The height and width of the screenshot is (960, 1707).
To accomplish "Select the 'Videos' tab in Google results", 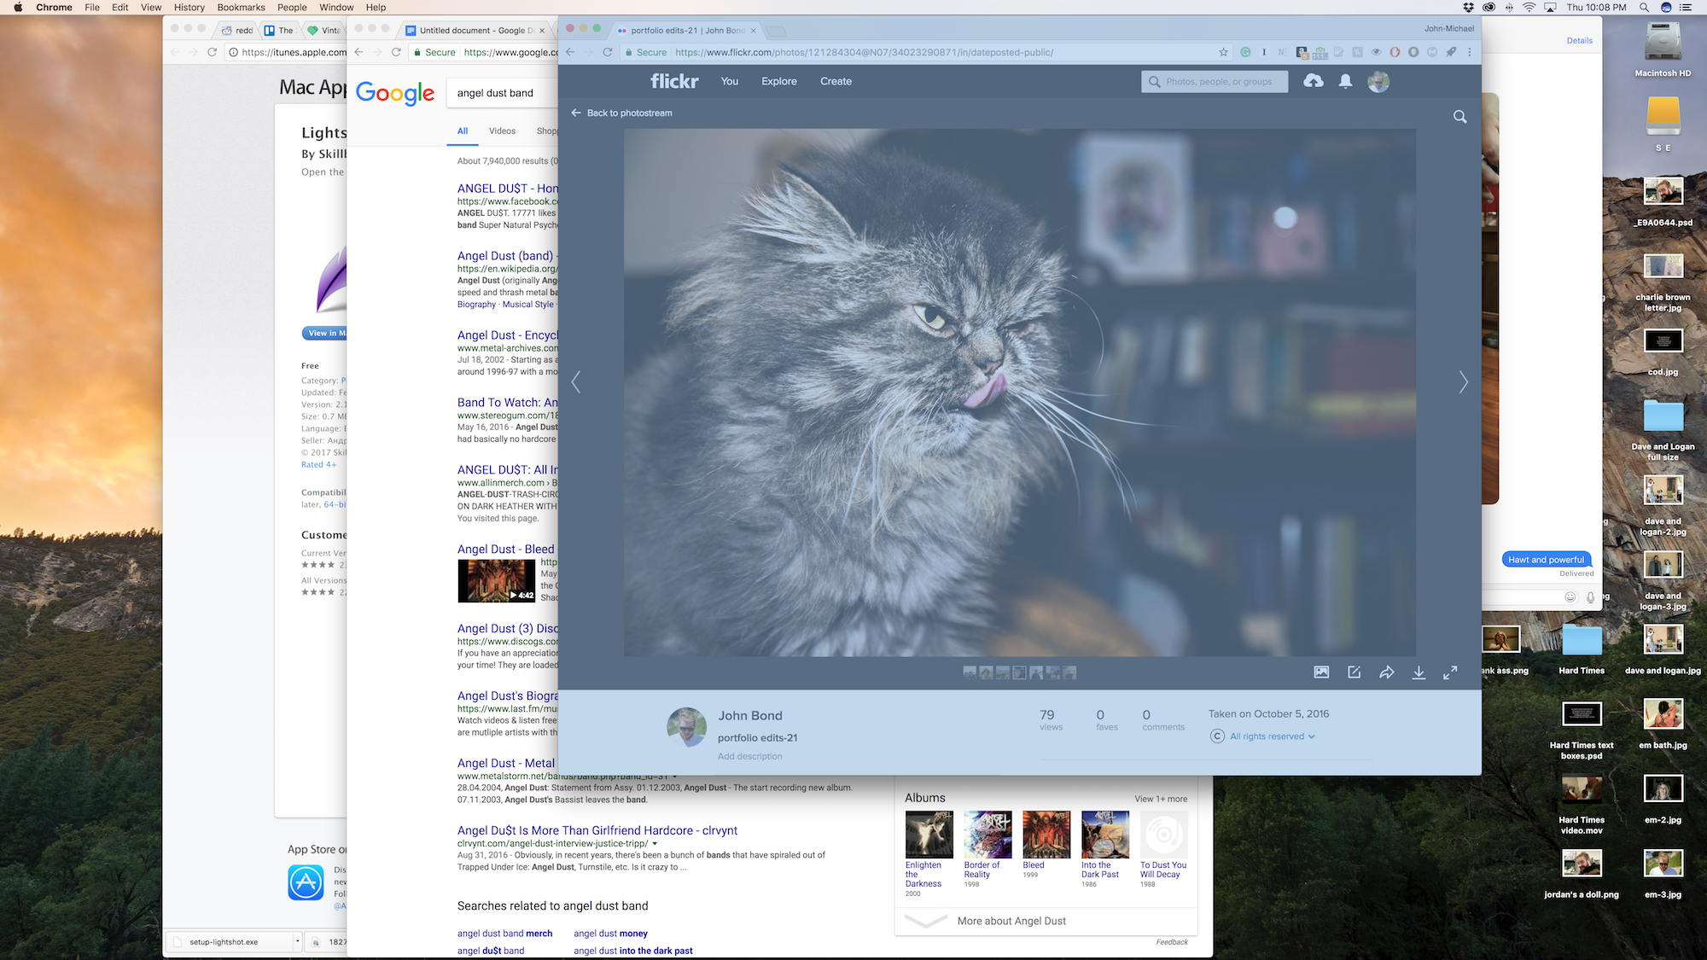I will tap(502, 130).
